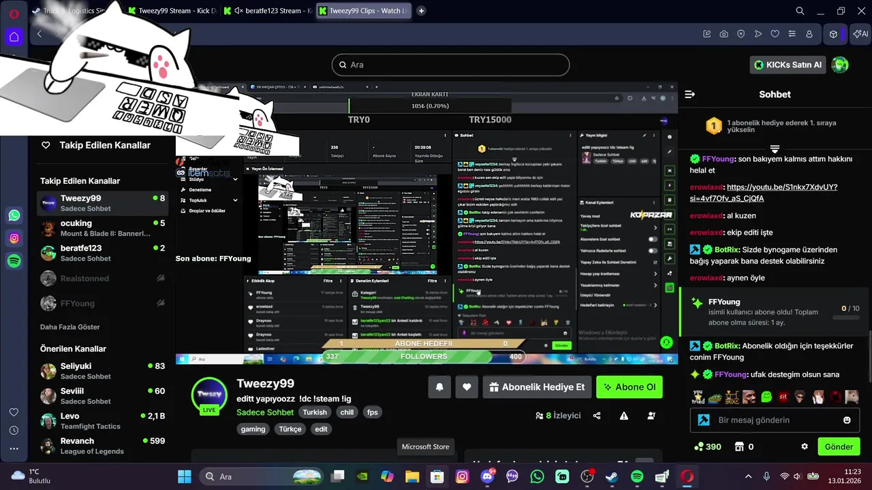Click Abonelik Hediye Et button
Viewport: 872px width, 490px height.
pos(537,387)
